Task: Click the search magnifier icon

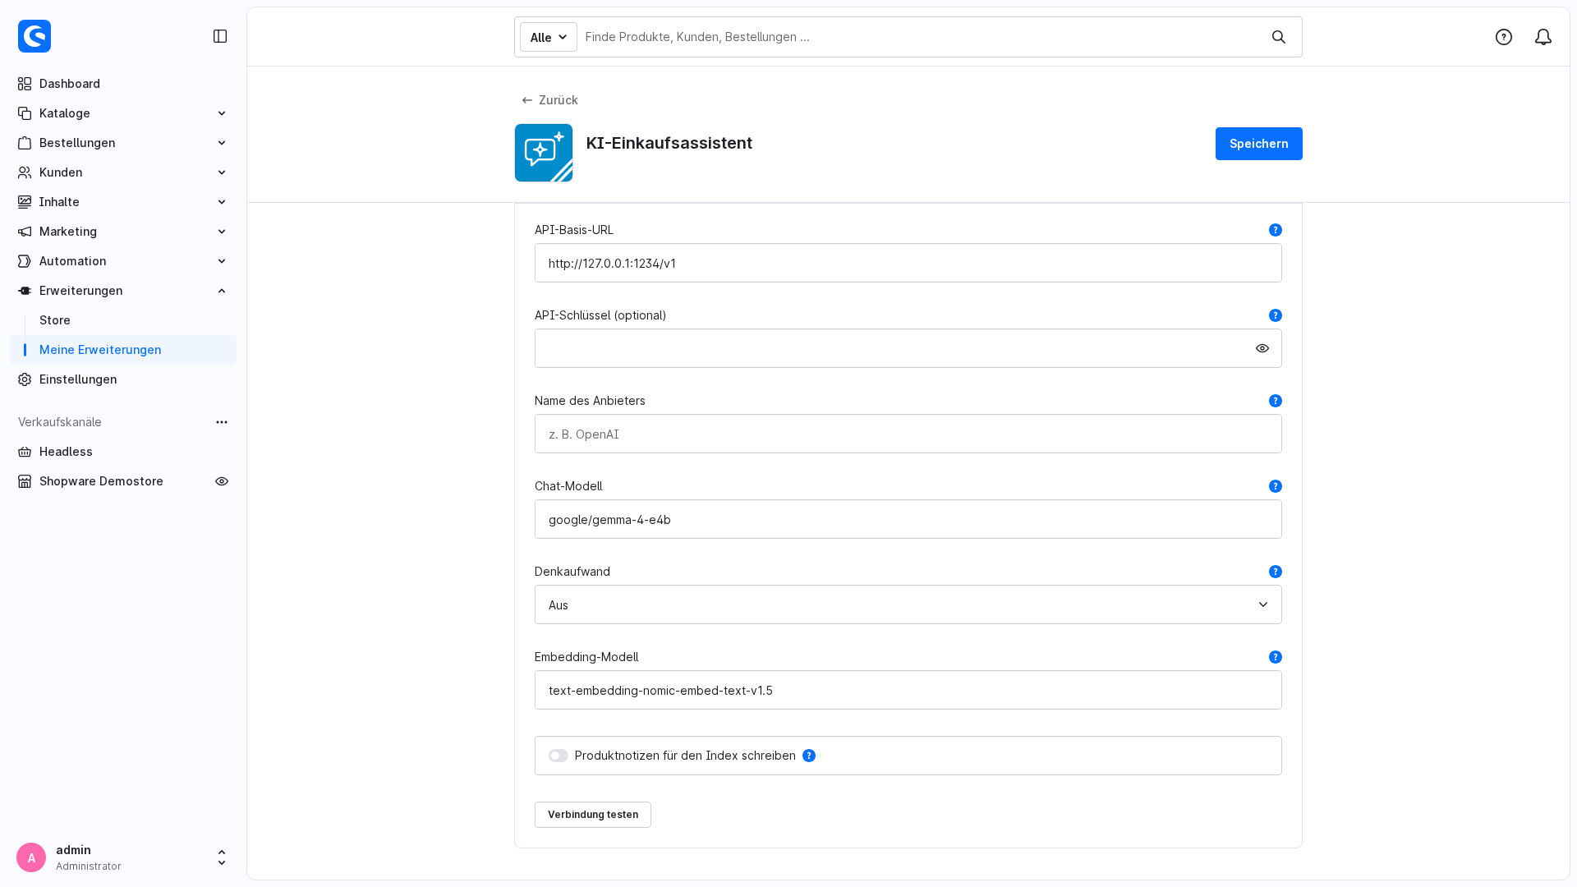Action: 1279,37
